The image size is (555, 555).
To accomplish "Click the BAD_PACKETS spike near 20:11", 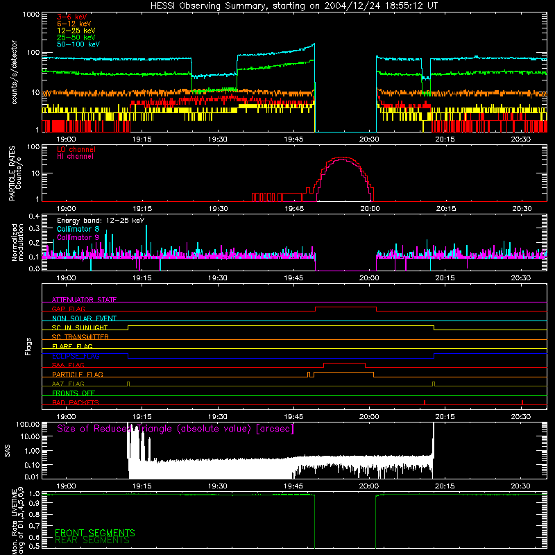I will 425,402.
